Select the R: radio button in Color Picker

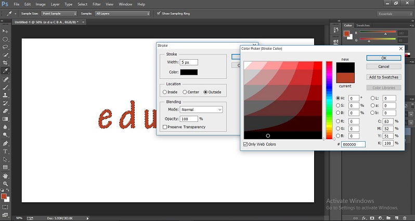[x=338, y=121]
